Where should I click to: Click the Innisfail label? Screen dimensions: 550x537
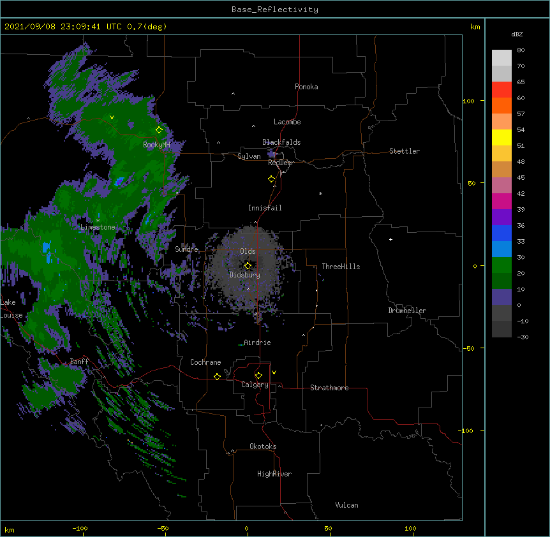pyautogui.click(x=265, y=208)
